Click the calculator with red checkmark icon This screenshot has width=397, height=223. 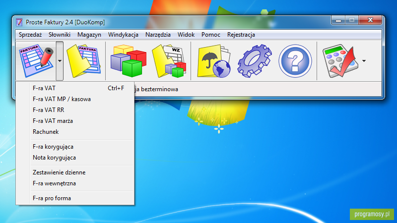click(x=340, y=61)
